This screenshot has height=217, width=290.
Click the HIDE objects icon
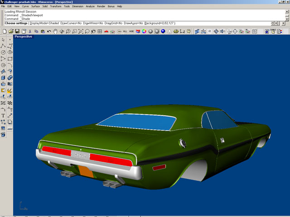point(131,31)
